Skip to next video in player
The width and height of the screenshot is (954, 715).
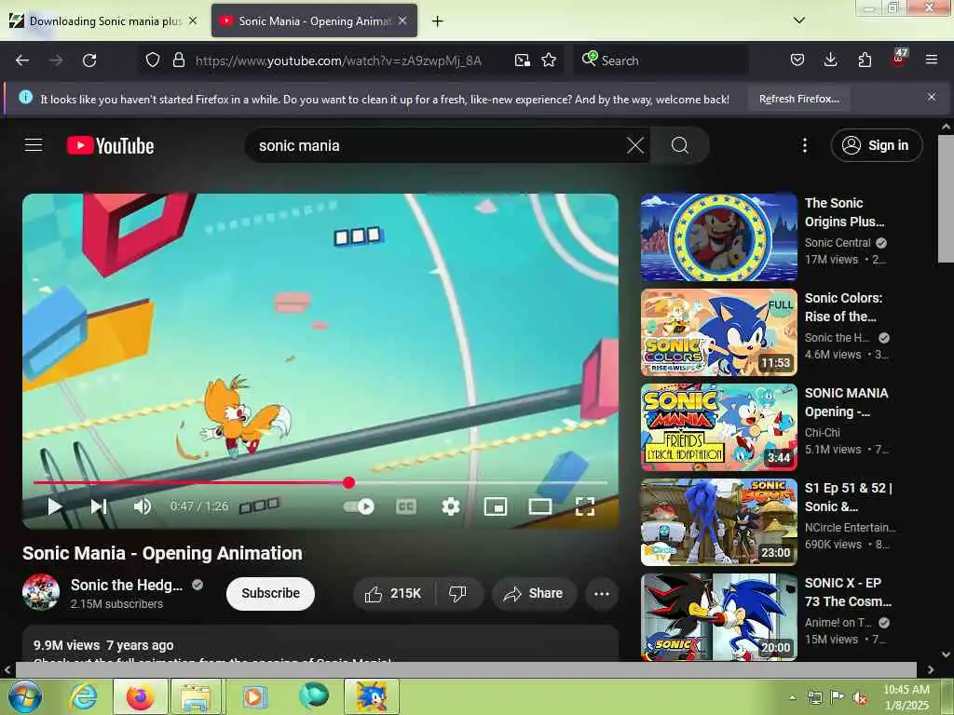pos(99,506)
